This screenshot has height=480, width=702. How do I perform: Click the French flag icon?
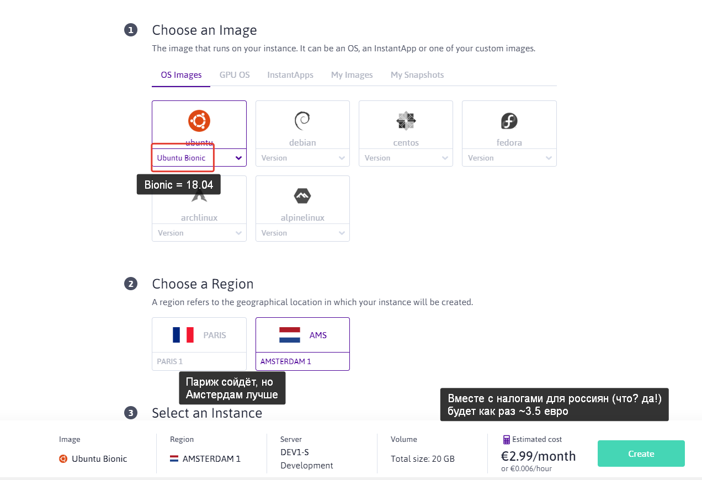coord(183,335)
